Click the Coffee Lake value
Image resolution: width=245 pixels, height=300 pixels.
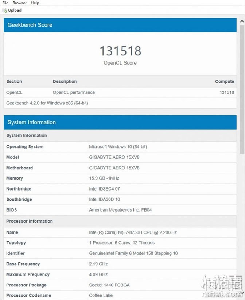tap(101, 295)
